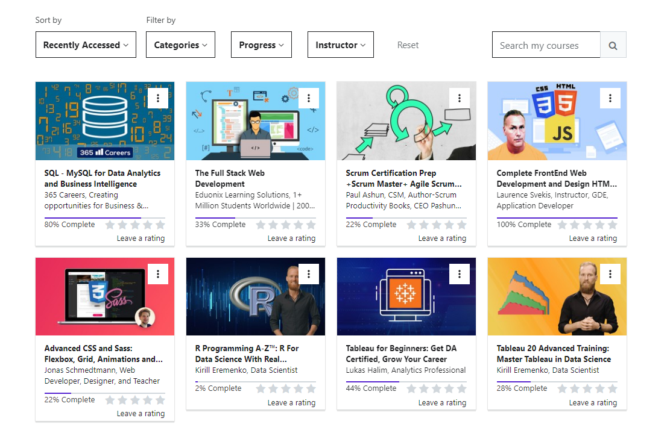This screenshot has width=670, height=427.
Task: Click '28% Complete' progress label
Action: 522,388
